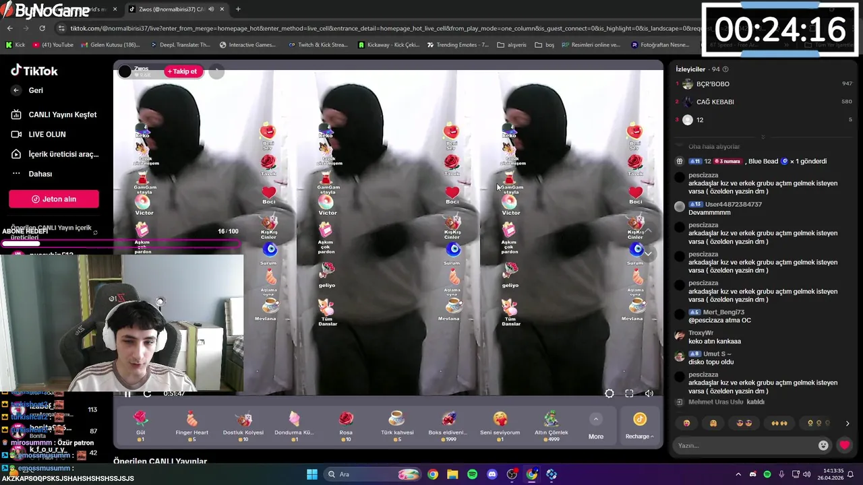
Task: Open Discord from the taskbar
Action: 492,474
